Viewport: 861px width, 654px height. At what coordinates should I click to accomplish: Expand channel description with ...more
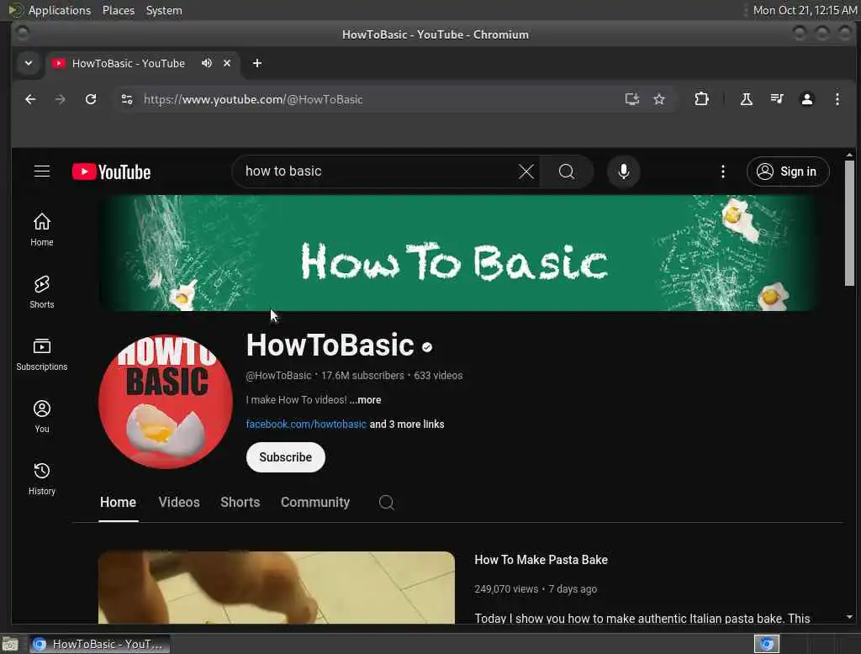point(365,400)
